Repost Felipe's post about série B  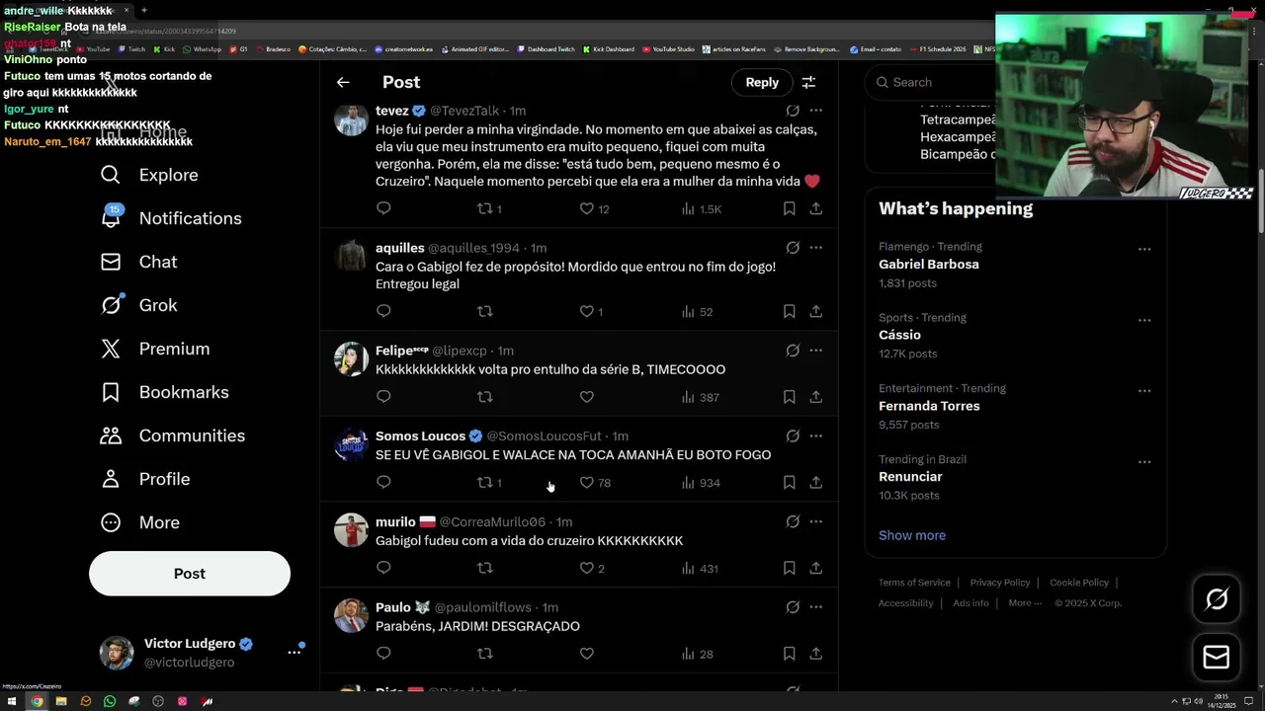[x=484, y=397]
